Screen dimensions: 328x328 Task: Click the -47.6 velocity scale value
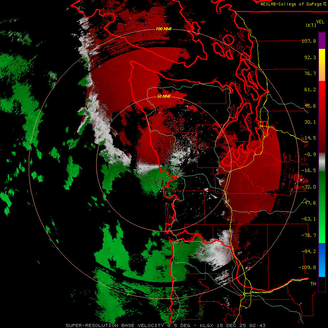[309, 203]
